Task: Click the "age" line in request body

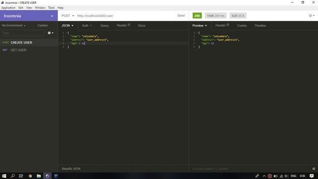Action: 78,43
